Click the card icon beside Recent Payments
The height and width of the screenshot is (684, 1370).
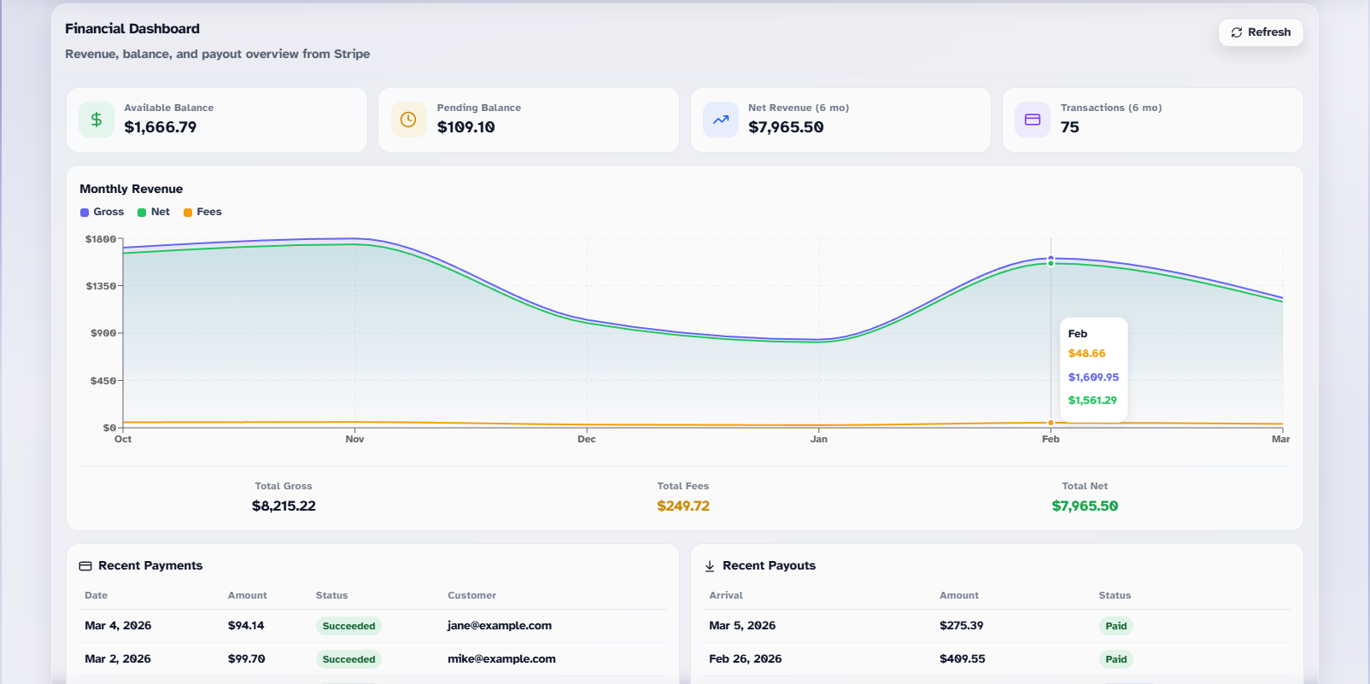tap(85, 566)
